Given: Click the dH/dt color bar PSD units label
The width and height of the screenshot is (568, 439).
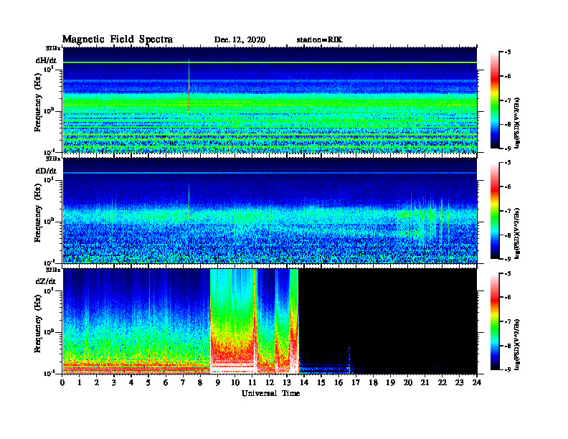Looking at the screenshot, I should 518,122.
